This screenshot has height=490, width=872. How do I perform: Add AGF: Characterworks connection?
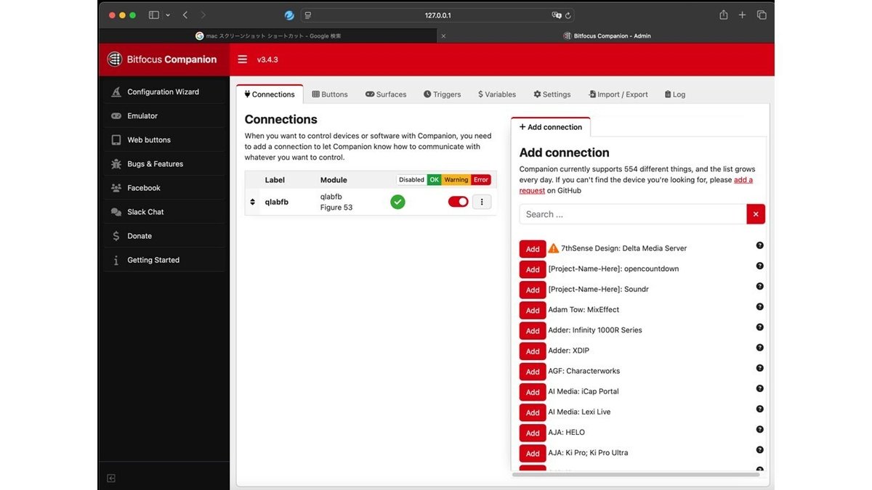point(533,372)
